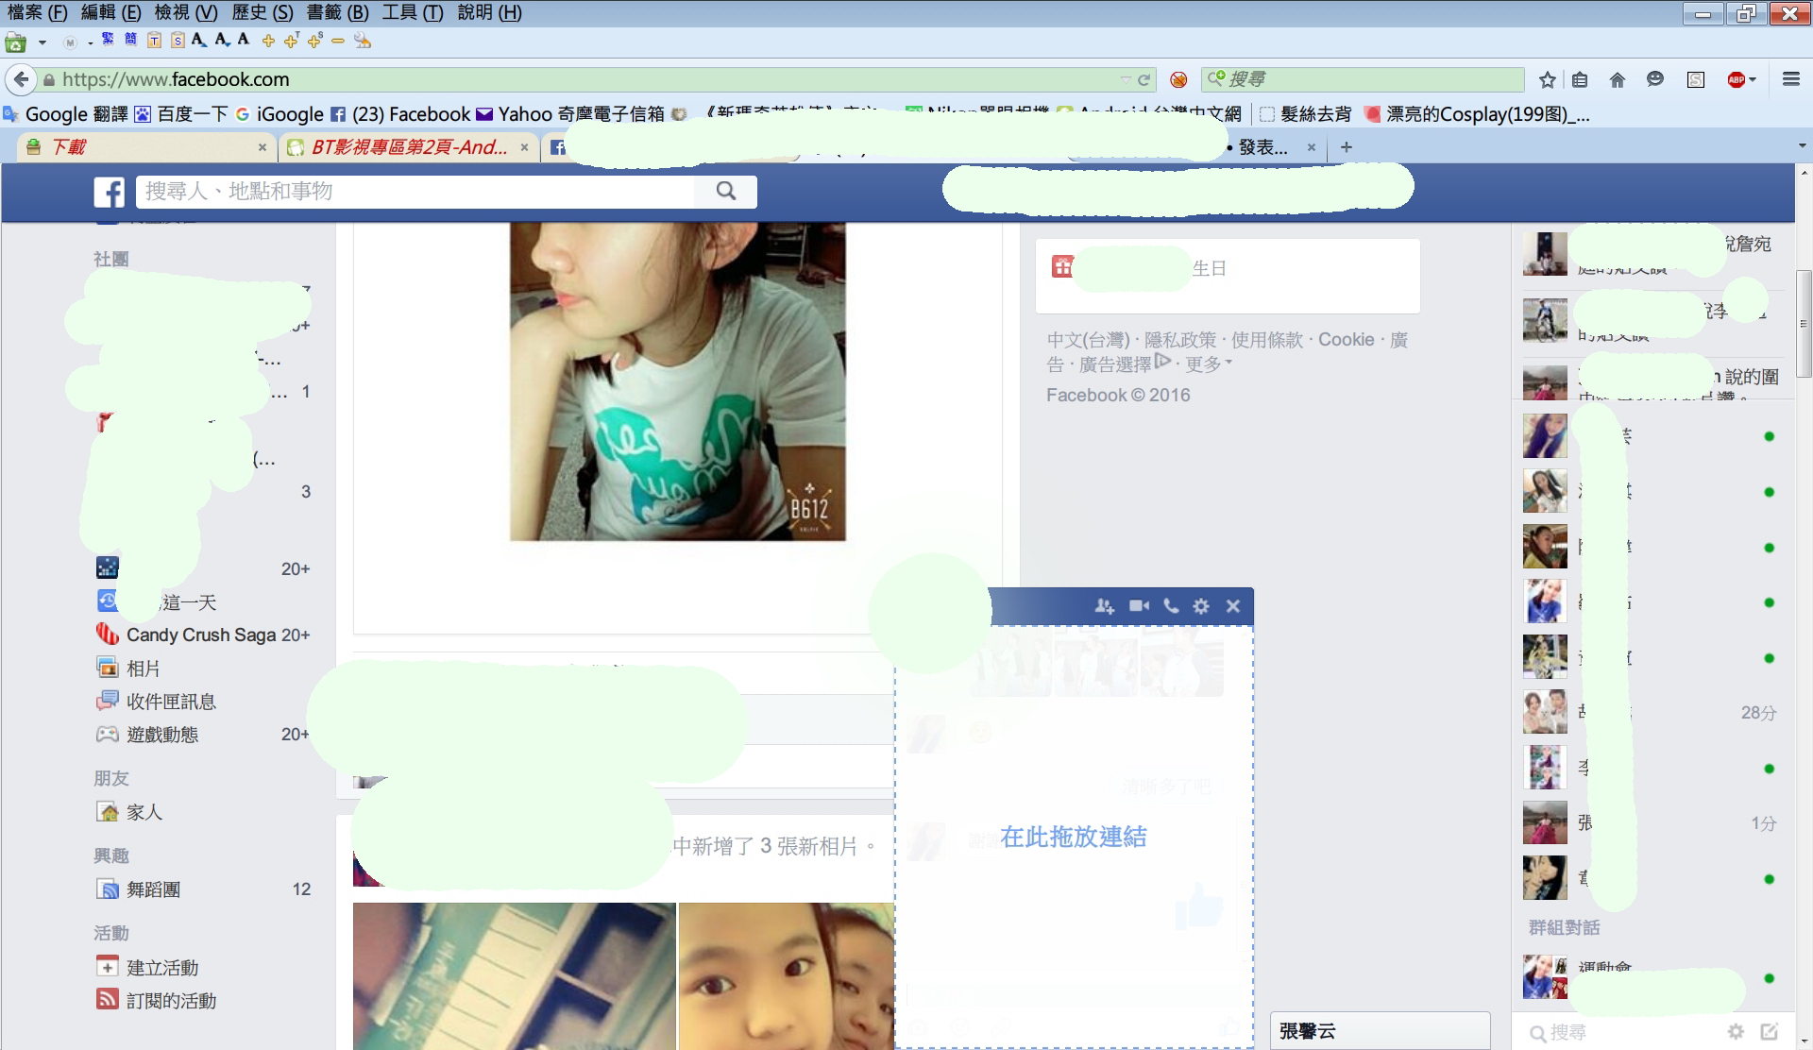Viewport: 1813px width, 1050px height.
Task: Click the 建立活動 sidebar link
Action: (162, 968)
